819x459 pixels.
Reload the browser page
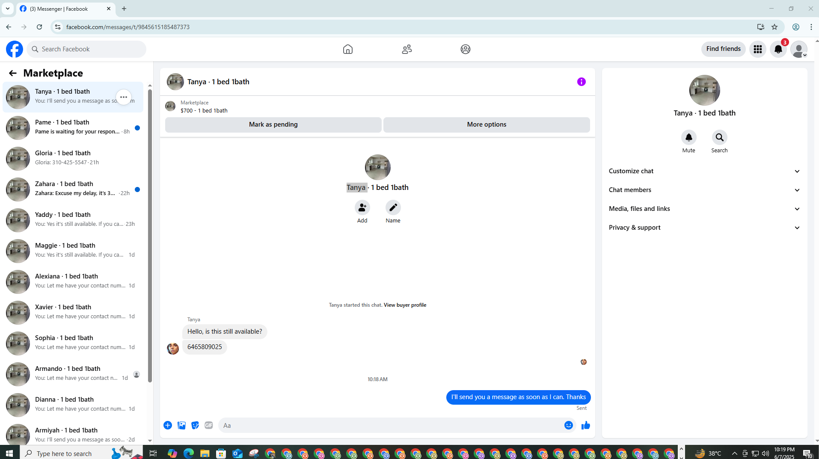[x=39, y=27]
